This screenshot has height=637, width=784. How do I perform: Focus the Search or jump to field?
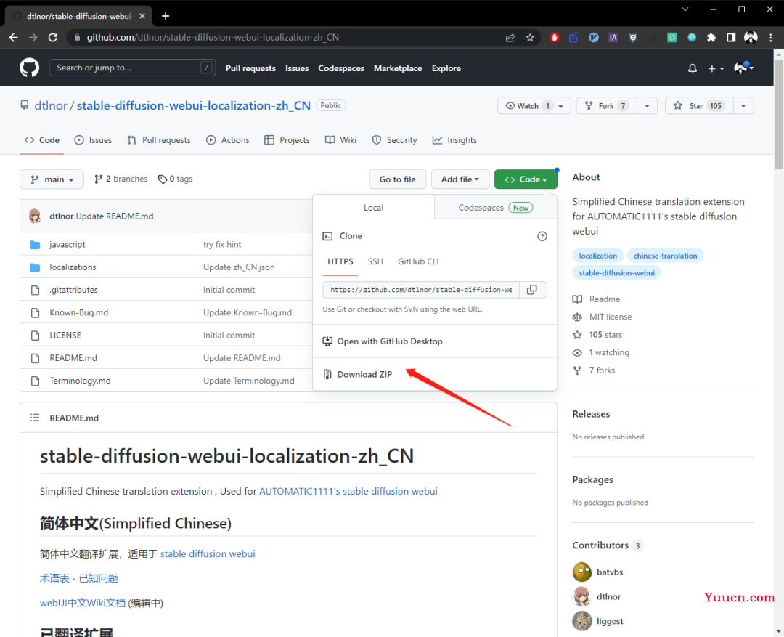133,68
